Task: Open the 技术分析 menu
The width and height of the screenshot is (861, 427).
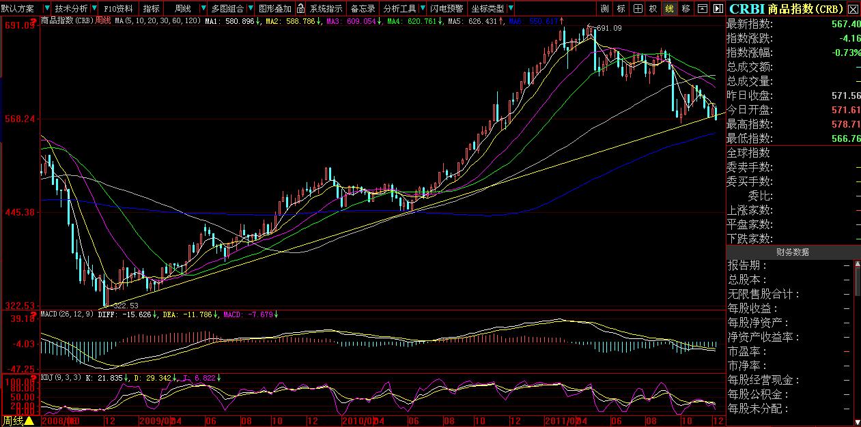Action: click(71, 9)
